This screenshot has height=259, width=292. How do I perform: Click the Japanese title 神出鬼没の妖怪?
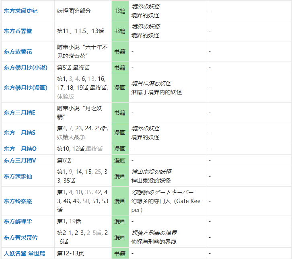pyautogui.click(x=151, y=172)
